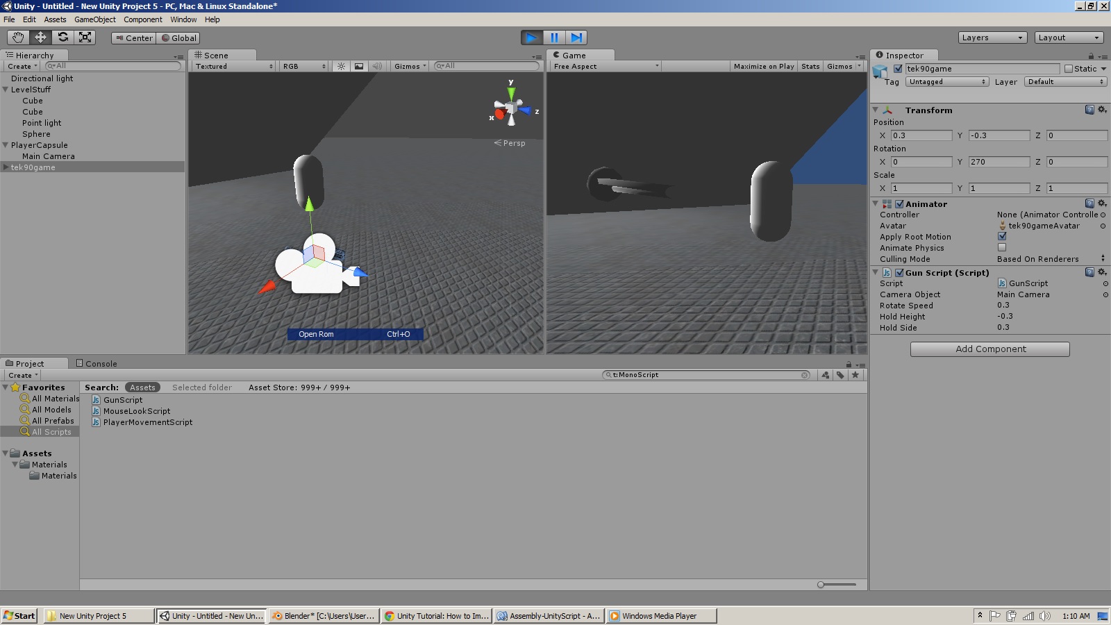Open Transform help book icon
Screen dimensions: 1111x625
(1089, 110)
